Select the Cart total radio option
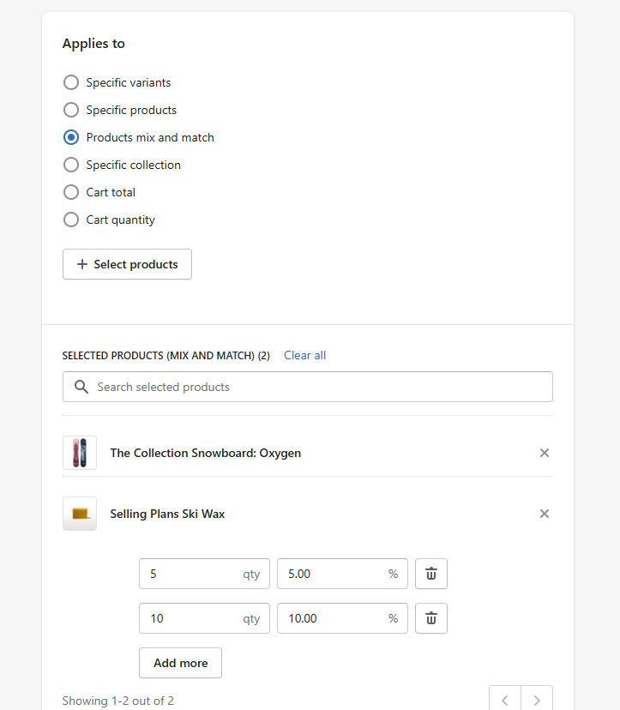The width and height of the screenshot is (620, 710). pos(71,192)
